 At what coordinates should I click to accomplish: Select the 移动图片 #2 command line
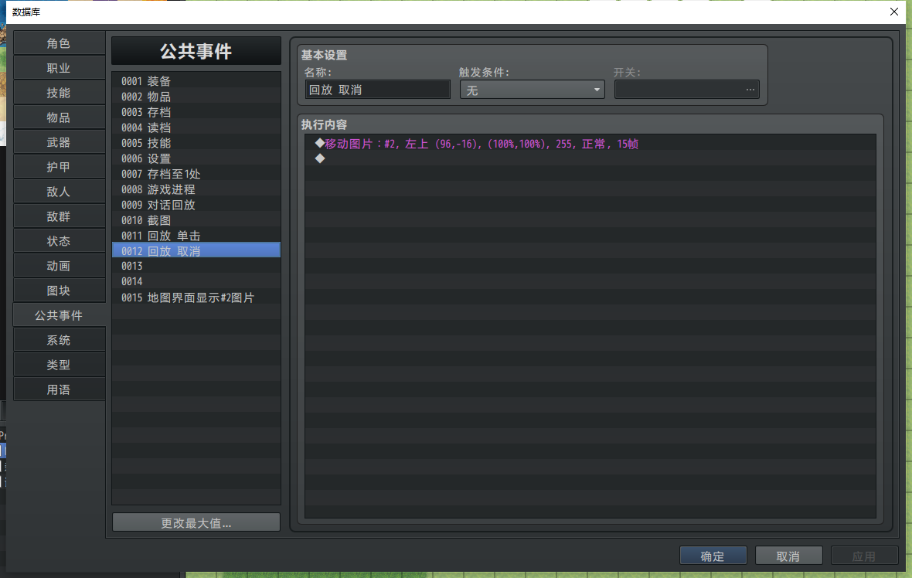[x=590, y=144]
